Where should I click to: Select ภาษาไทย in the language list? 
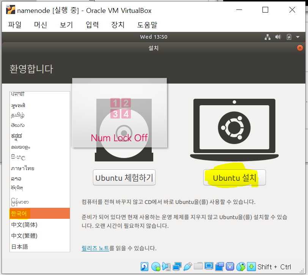[40, 168]
